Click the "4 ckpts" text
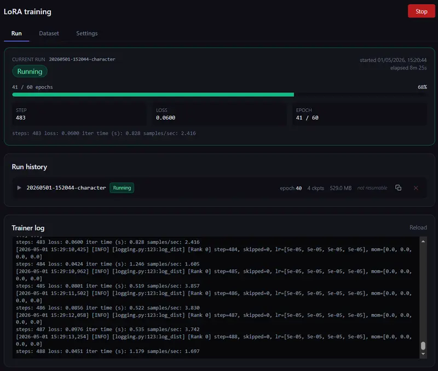438x371 pixels. [316, 188]
